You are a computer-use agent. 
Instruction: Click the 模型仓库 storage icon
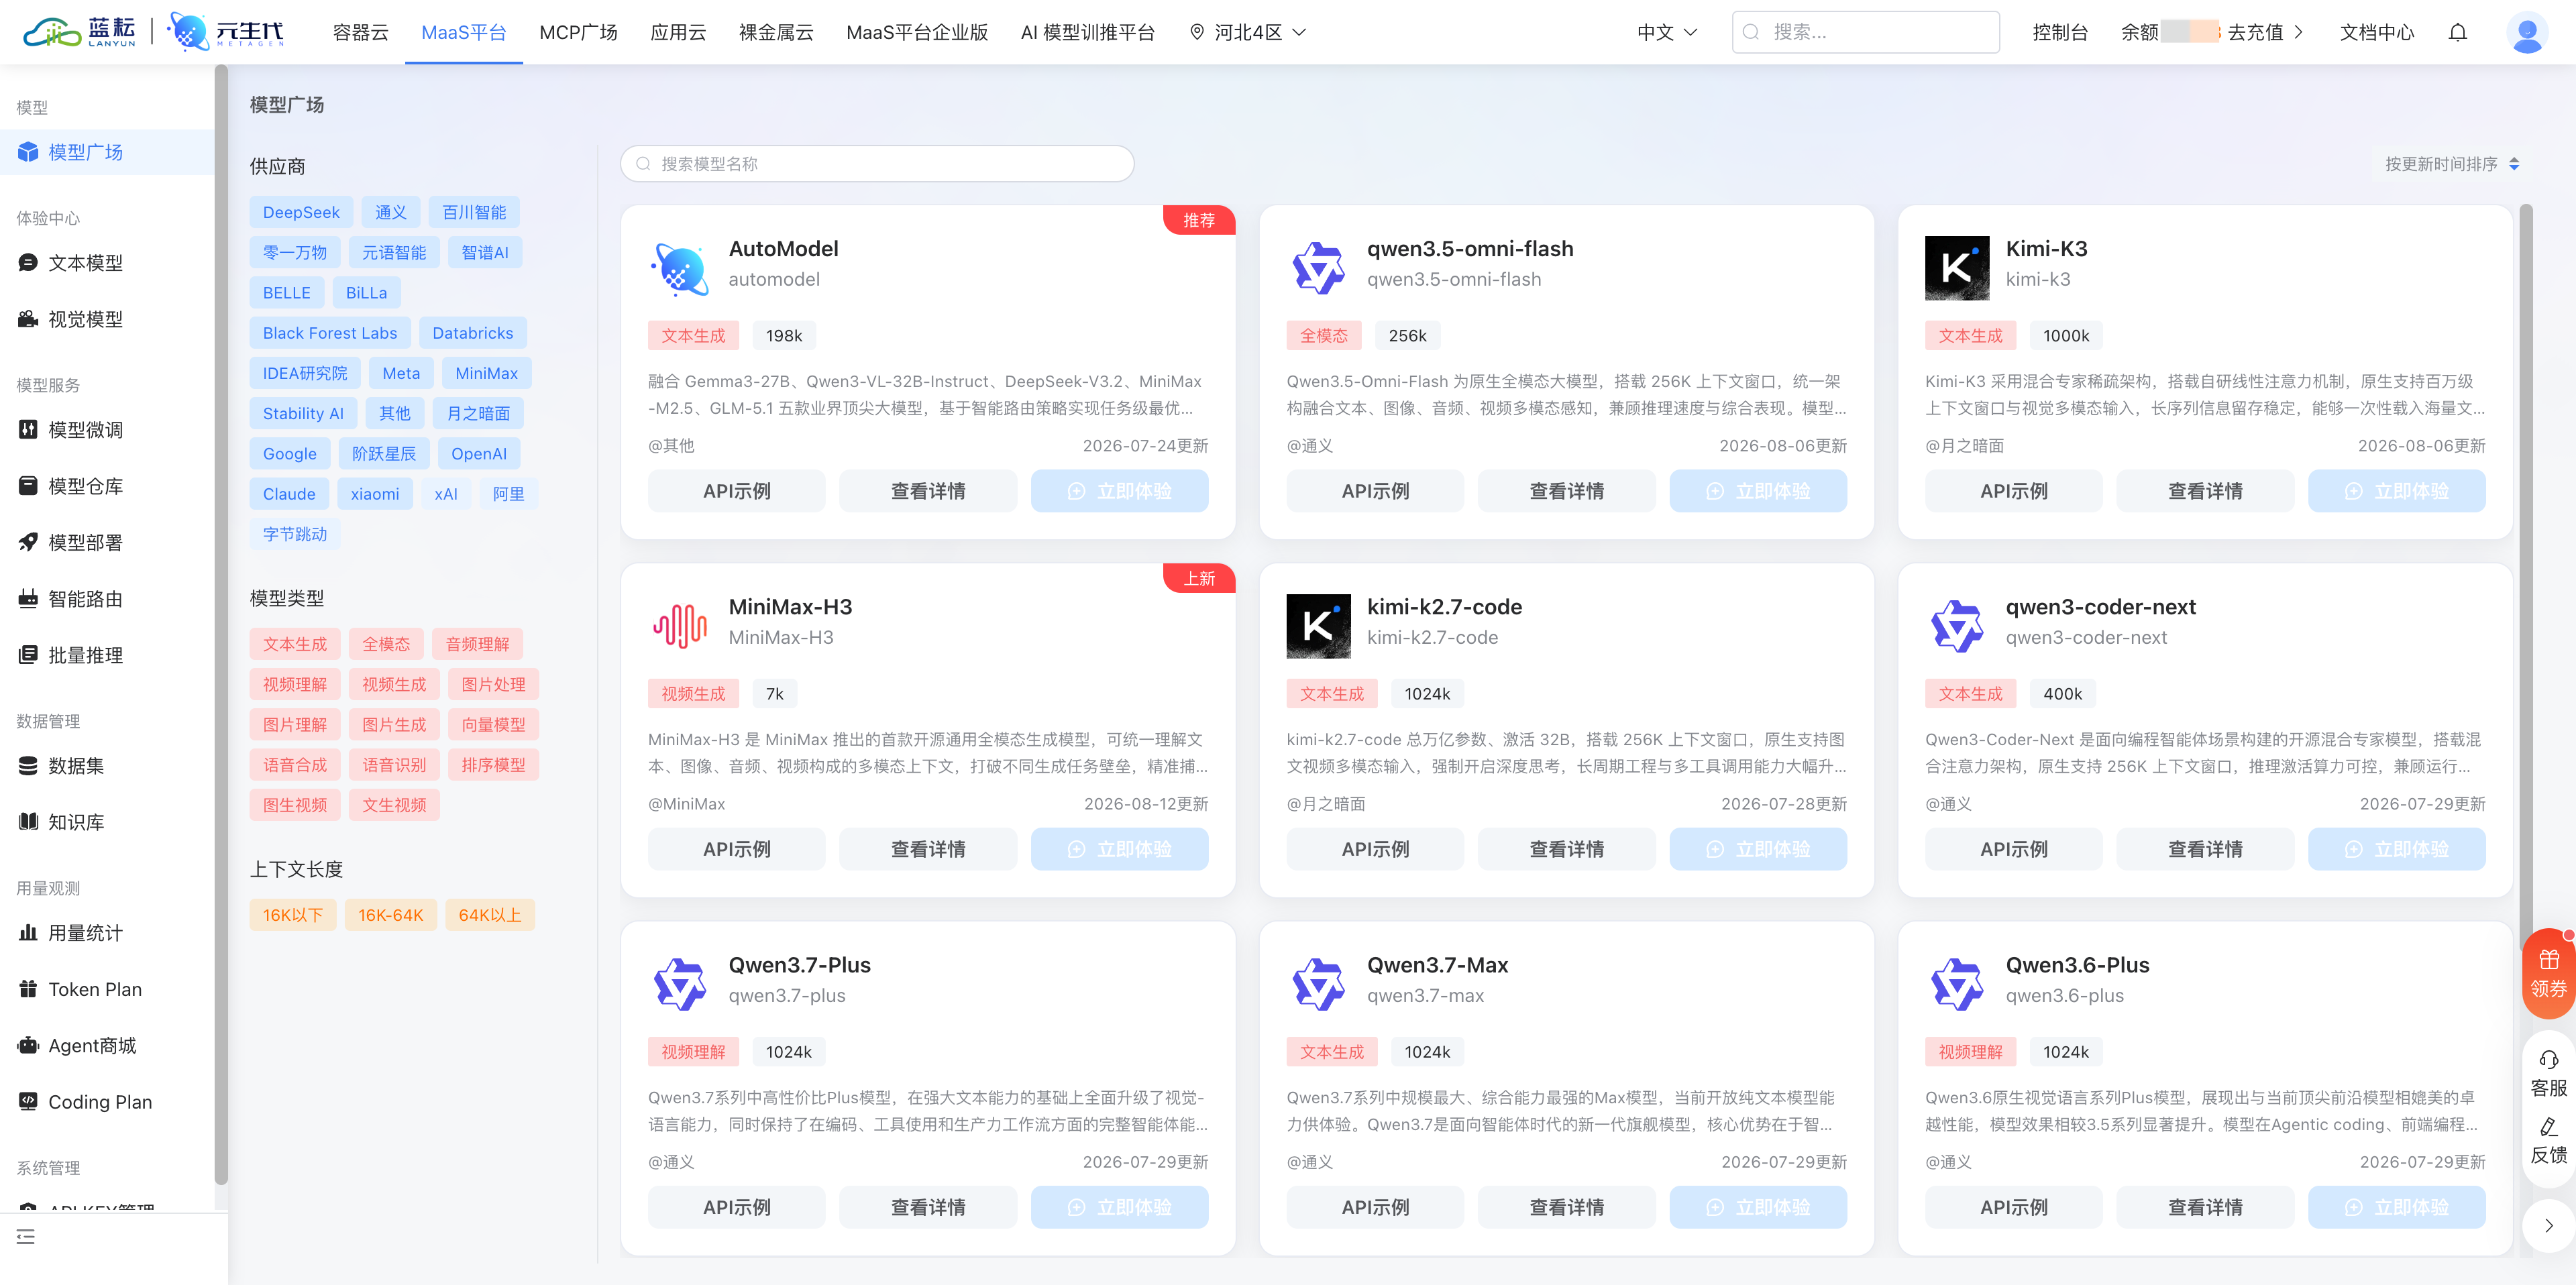coord(28,486)
